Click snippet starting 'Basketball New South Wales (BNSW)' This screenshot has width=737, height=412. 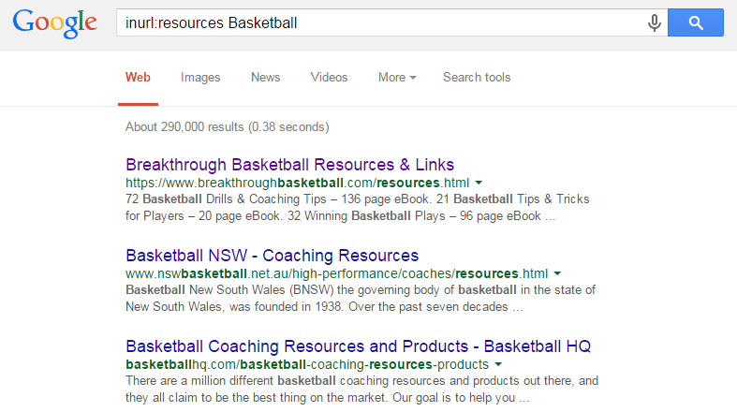coord(361,298)
